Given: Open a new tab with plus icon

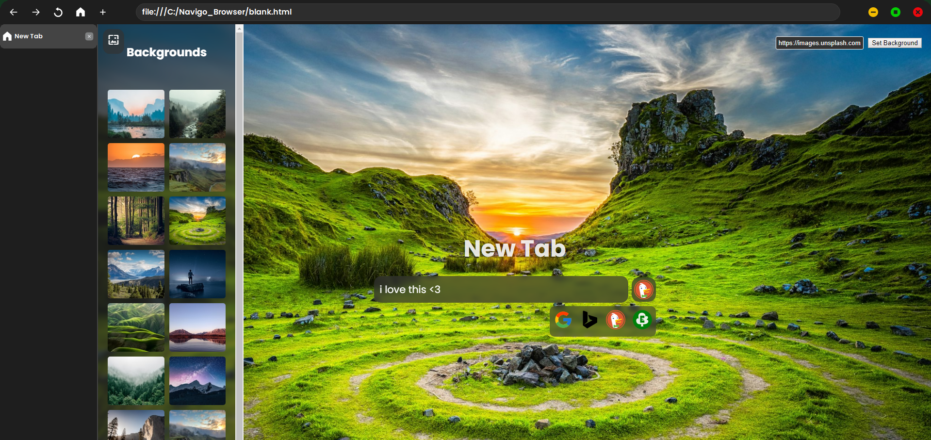Looking at the screenshot, I should point(103,12).
